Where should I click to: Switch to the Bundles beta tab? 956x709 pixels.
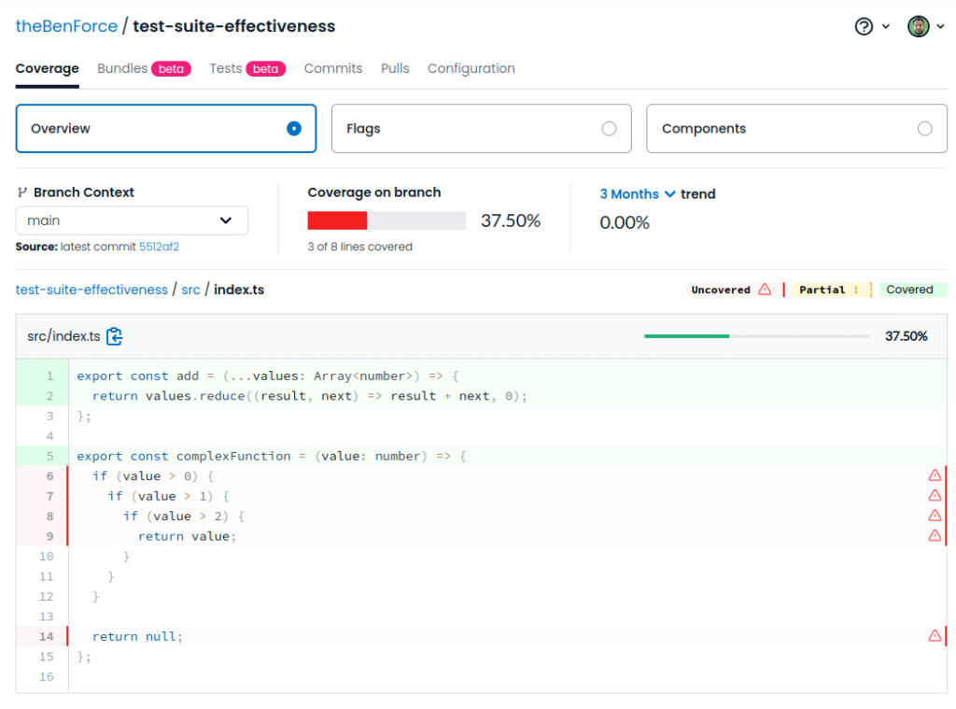point(144,68)
